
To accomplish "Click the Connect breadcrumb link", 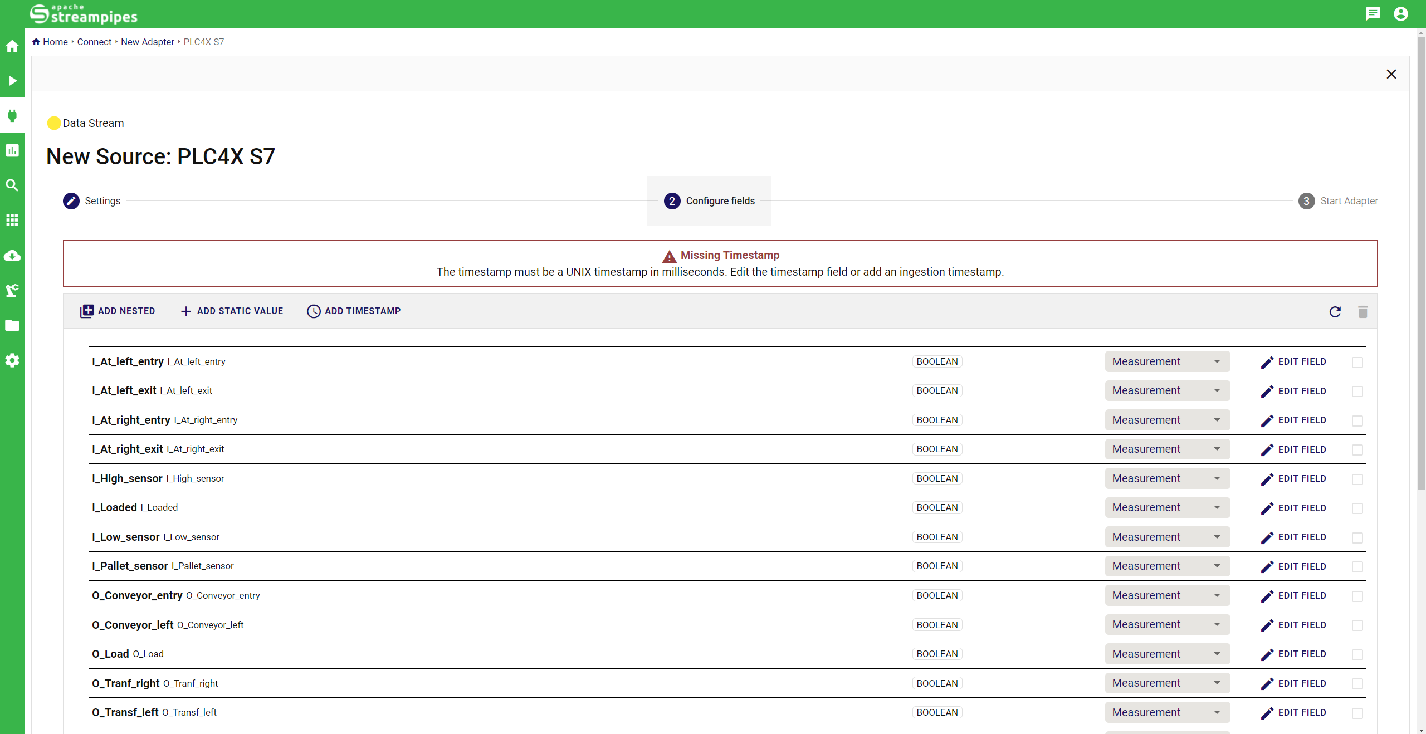I will pos(94,42).
